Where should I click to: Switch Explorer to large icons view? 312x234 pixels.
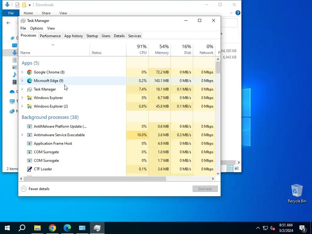point(237,168)
